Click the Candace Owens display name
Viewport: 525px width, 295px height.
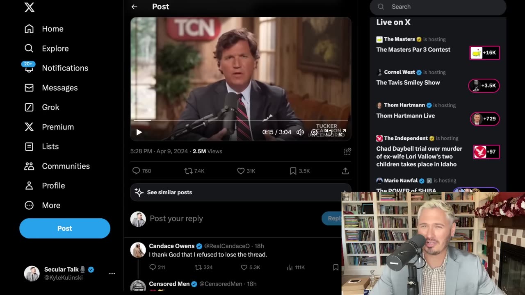[172, 246]
